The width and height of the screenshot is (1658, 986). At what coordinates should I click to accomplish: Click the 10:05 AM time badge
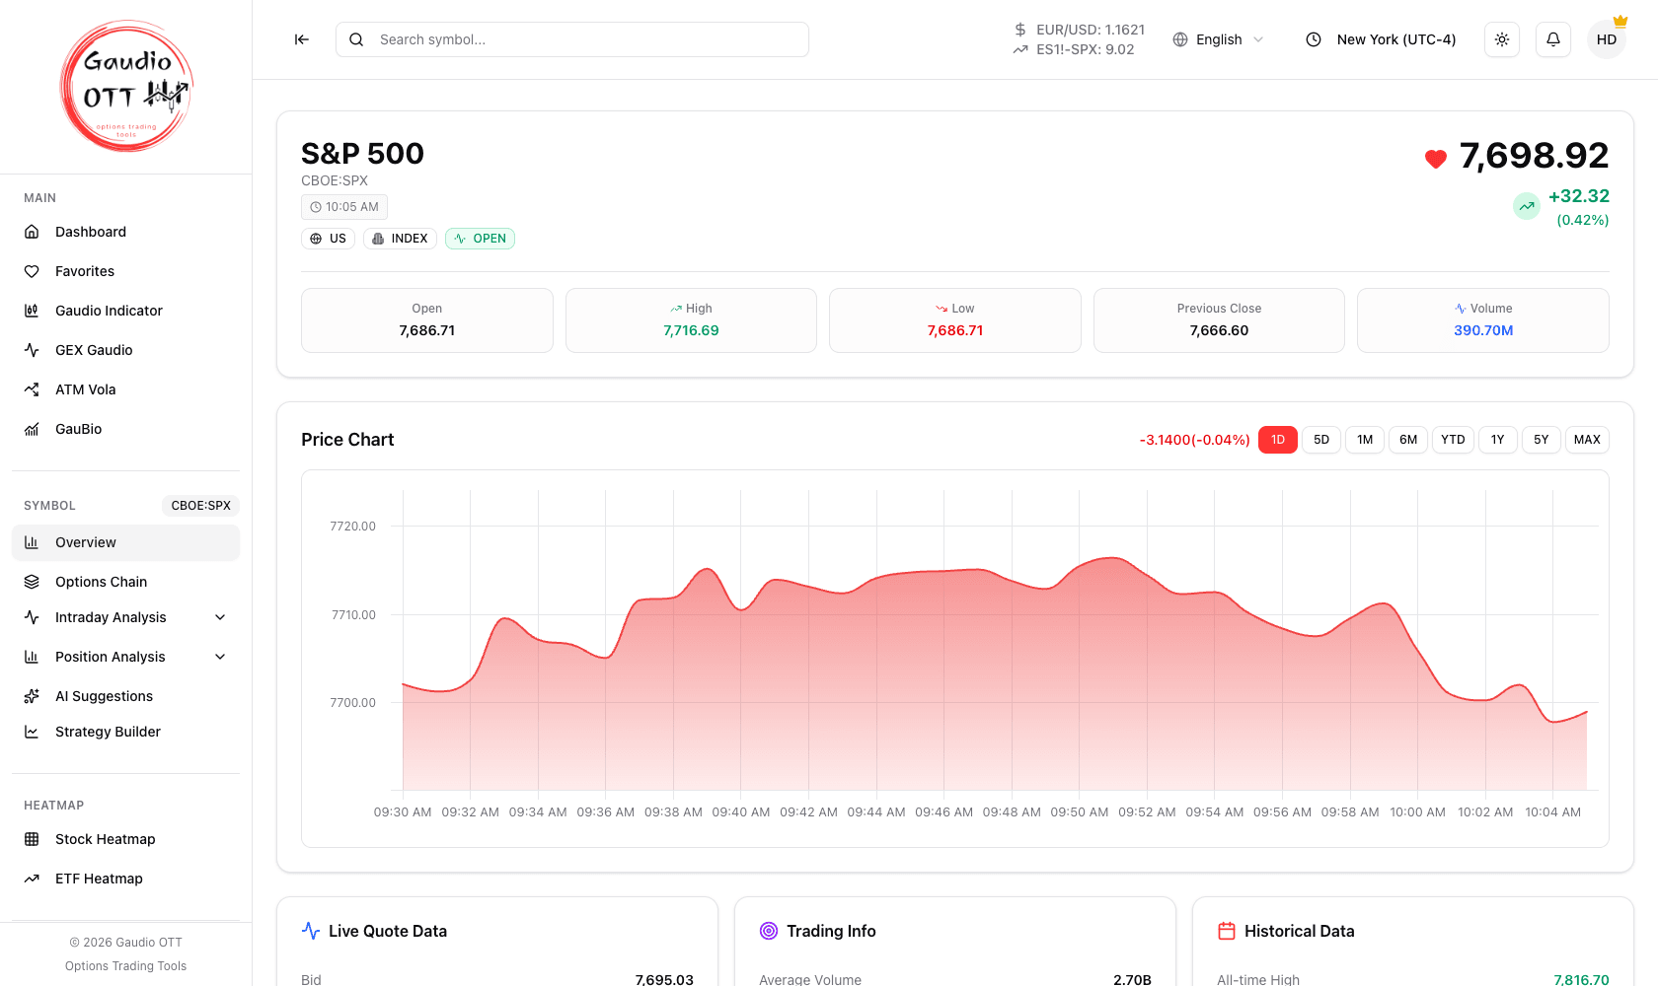pyautogui.click(x=344, y=207)
